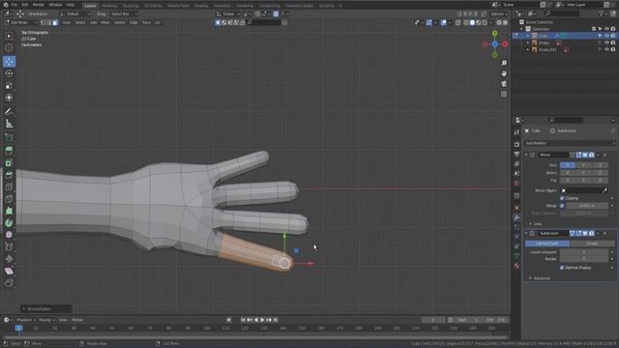Select the Move tool in left toolbar

[9, 62]
